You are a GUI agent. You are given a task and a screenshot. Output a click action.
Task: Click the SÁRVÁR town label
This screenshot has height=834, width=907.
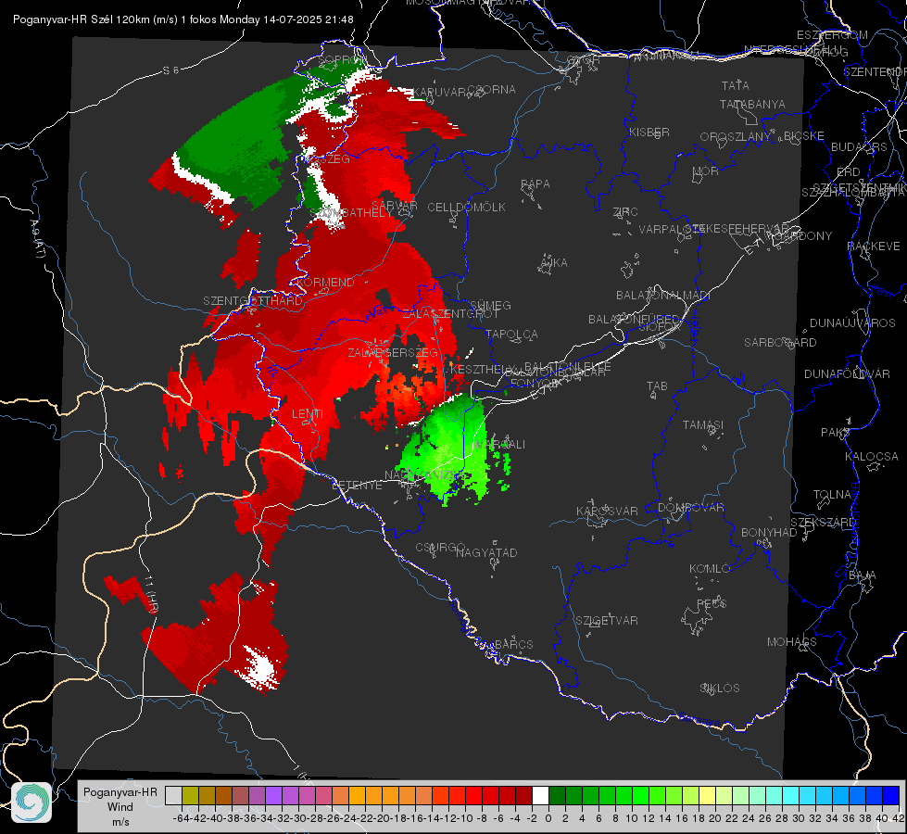tap(395, 206)
